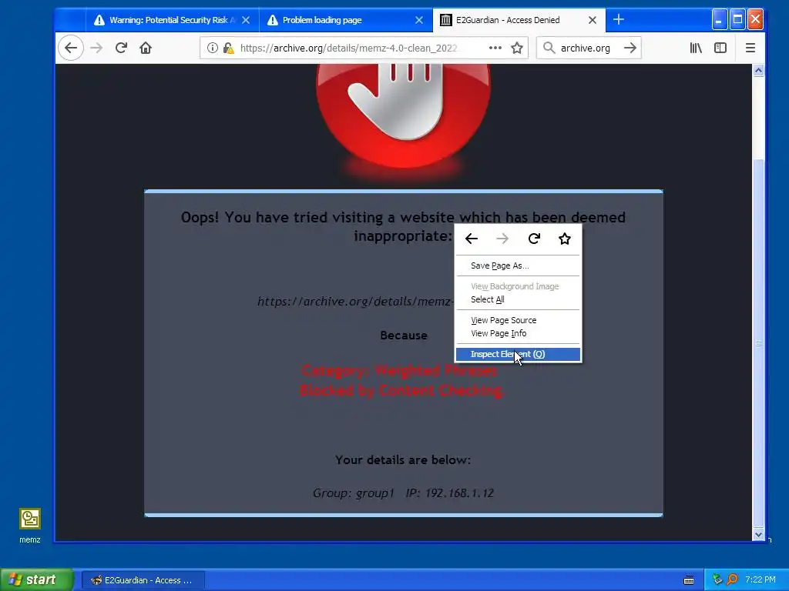Close the E2Guardian Access Denied tab
Viewport: 789px width, 591px height.
593,20
